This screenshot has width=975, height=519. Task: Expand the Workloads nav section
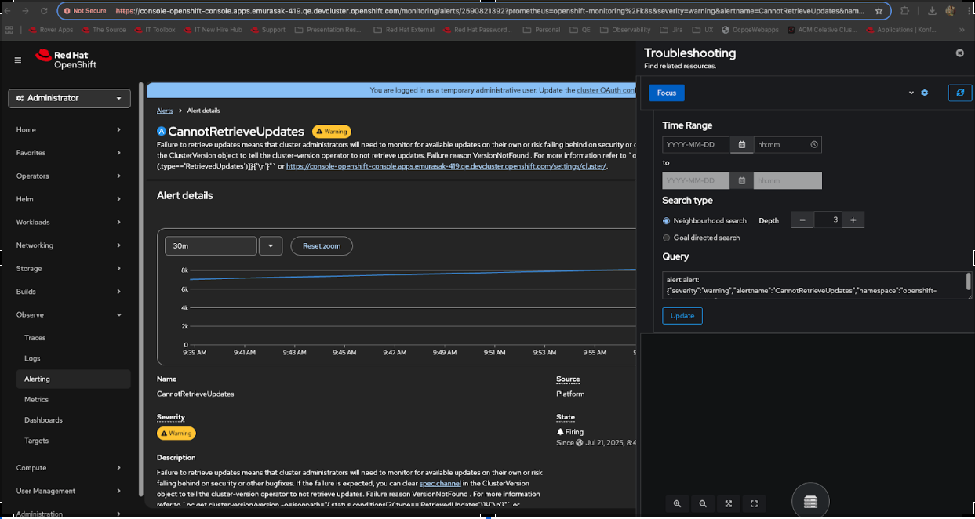[x=69, y=222]
